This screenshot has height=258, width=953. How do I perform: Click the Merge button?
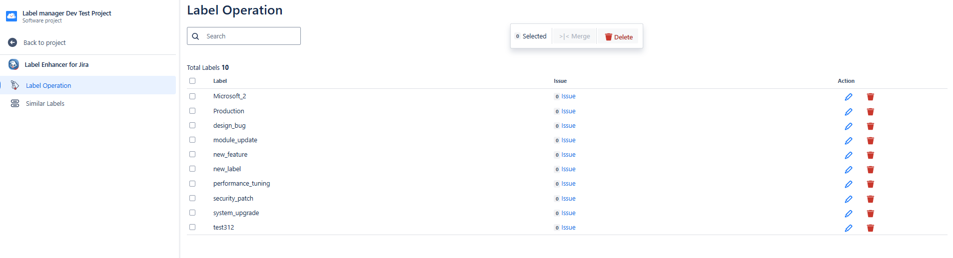[x=575, y=36]
